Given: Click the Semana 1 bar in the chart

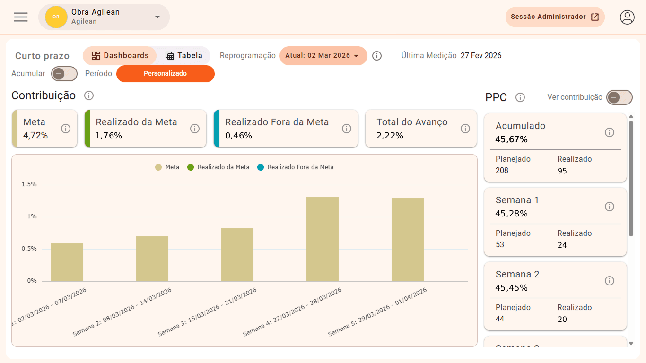Looking at the screenshot, I should tap(67, 262).
